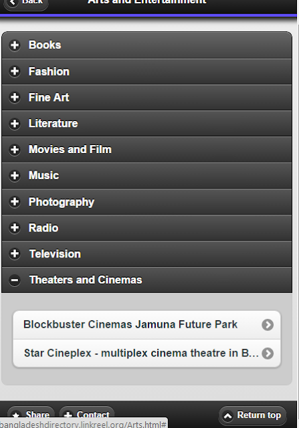299x428 pixels.
Task: Expand the Photography section
Action: point(147,202)
